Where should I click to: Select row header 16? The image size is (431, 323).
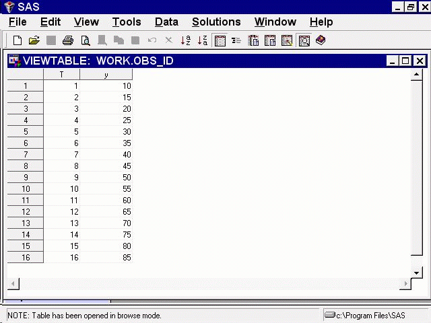point(26,257)
